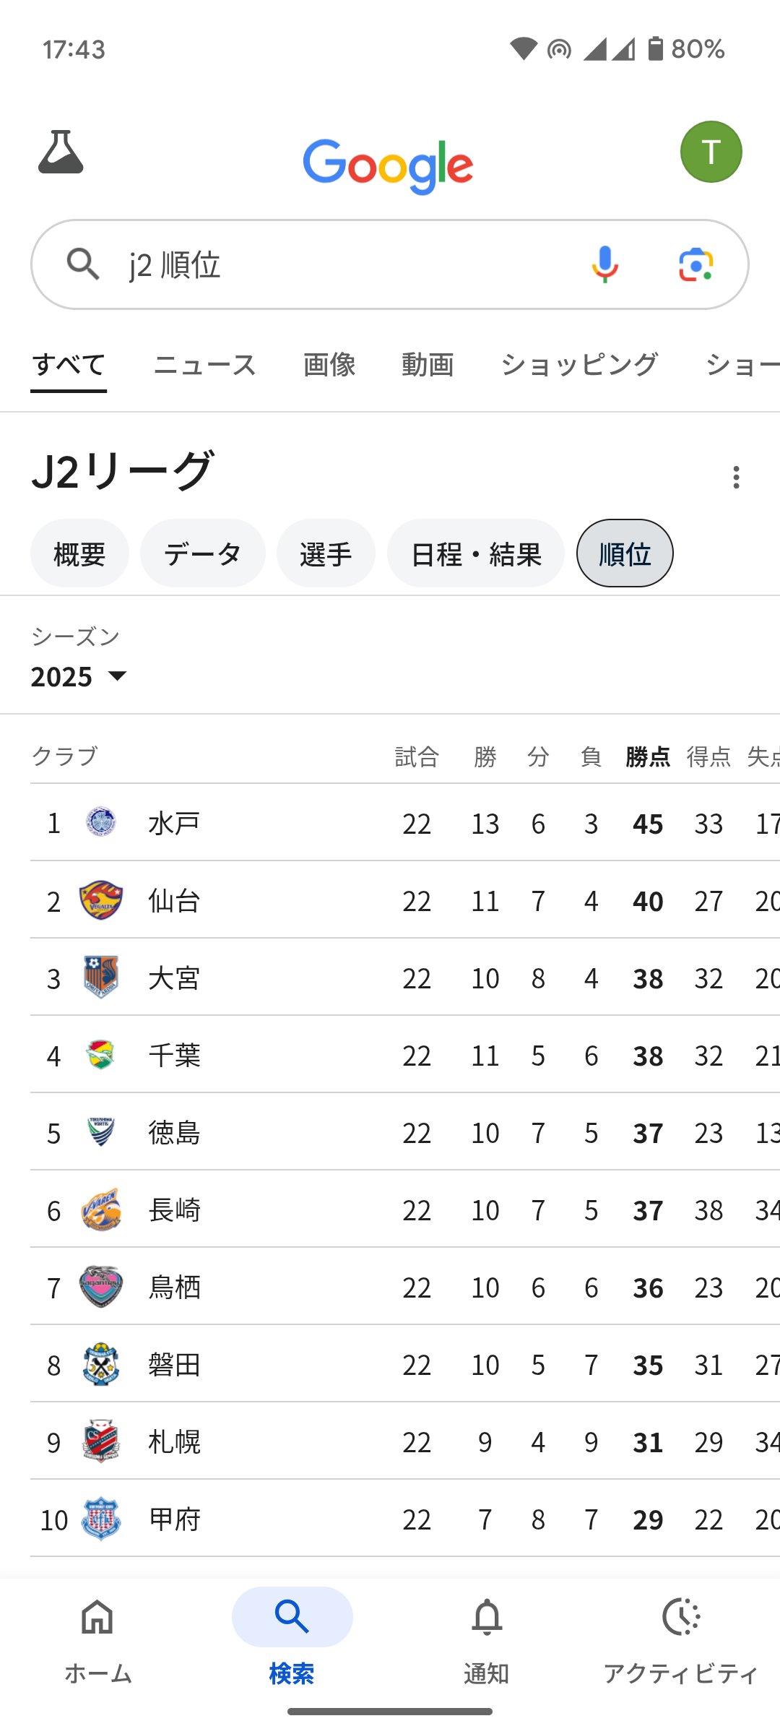Open Search Labs flask icon

[61, 152]
